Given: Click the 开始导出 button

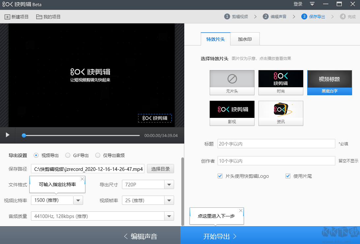Looking at the screenshot, I should [220, 236].
